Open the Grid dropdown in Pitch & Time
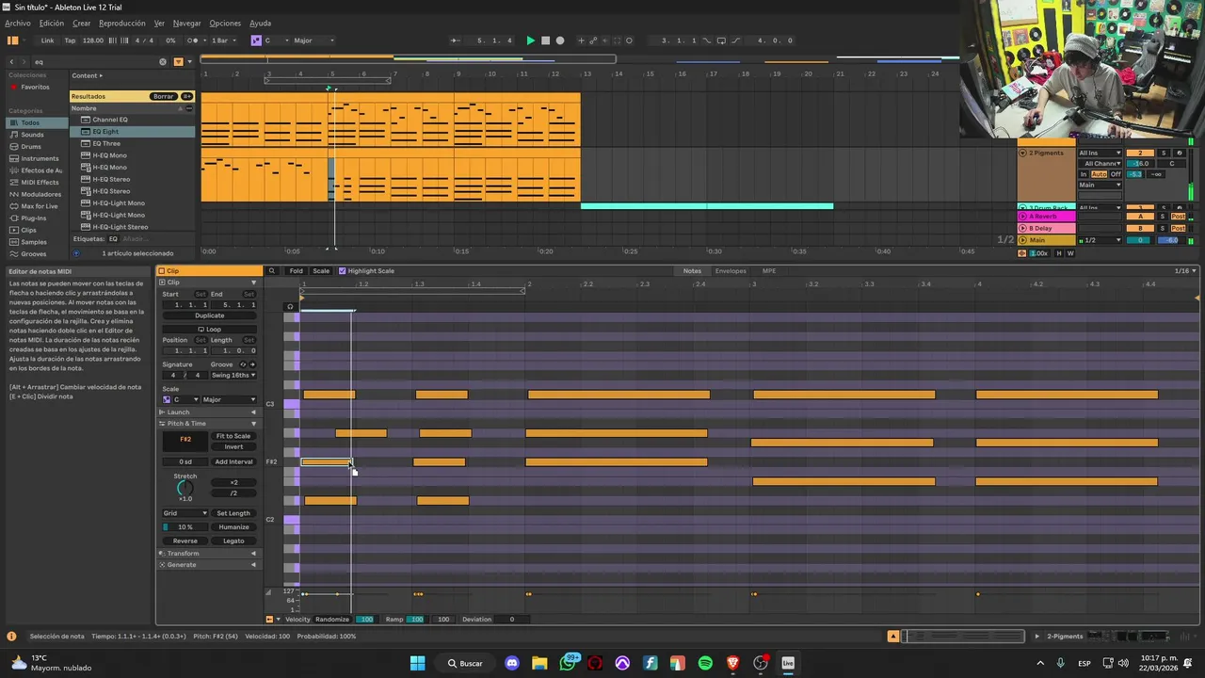 (x=185, y=513)
